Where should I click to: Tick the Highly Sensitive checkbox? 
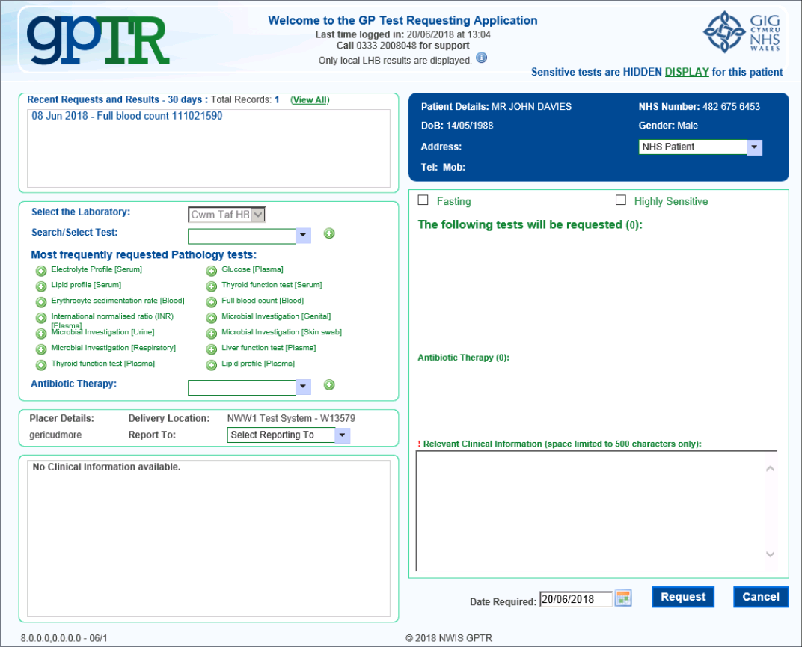[x=620, y=200]
